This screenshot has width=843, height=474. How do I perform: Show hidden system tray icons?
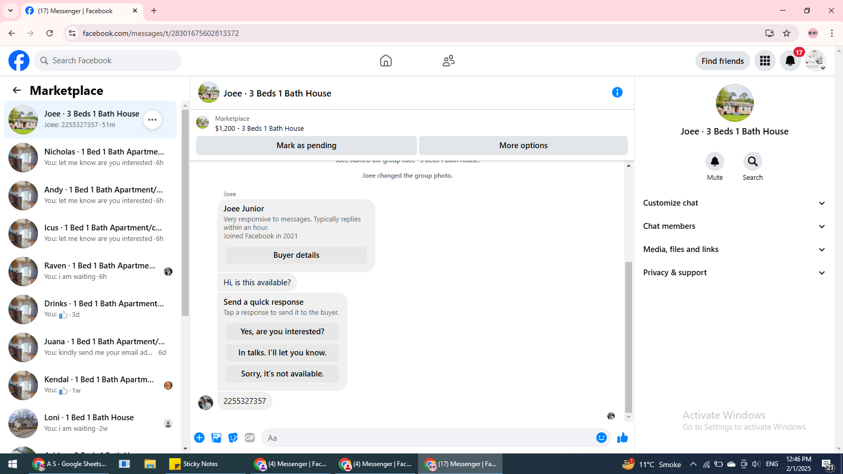coord(693,464)
